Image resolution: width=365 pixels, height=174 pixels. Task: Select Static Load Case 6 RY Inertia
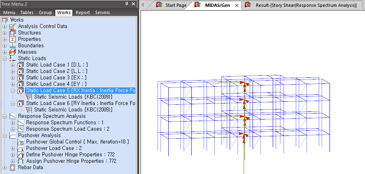[80, 103]
